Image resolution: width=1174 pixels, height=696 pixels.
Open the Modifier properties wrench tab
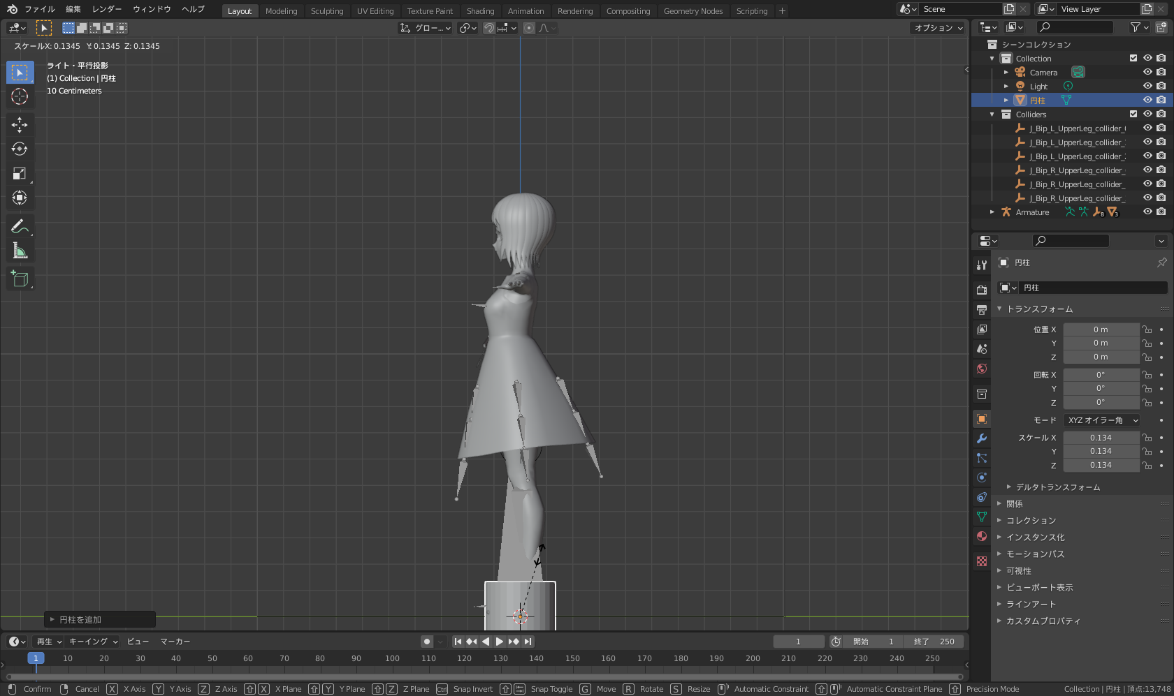click(x=982, y=438)
